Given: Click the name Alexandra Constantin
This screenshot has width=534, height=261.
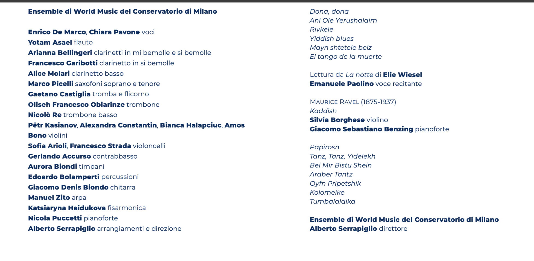Looking at the screenshot, I should click(x=118, y=125).
